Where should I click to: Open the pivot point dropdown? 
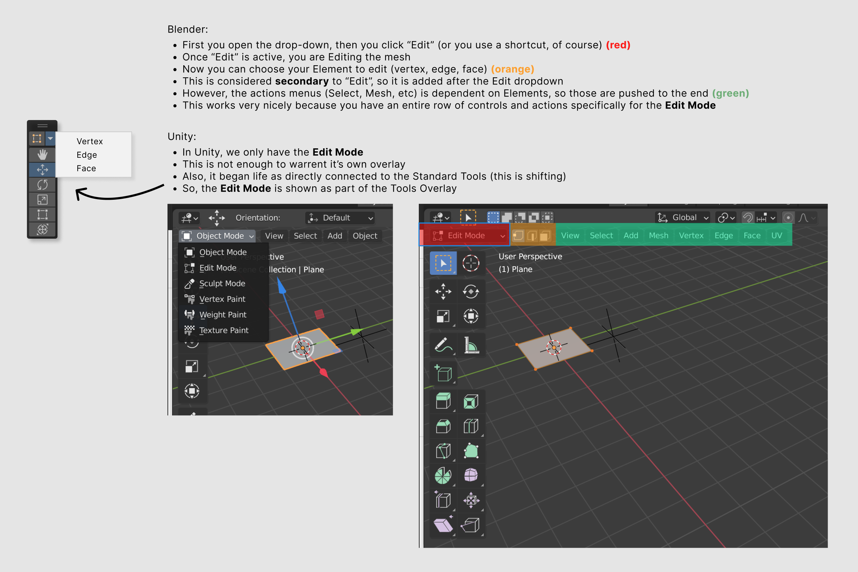[x=726, y=218]
